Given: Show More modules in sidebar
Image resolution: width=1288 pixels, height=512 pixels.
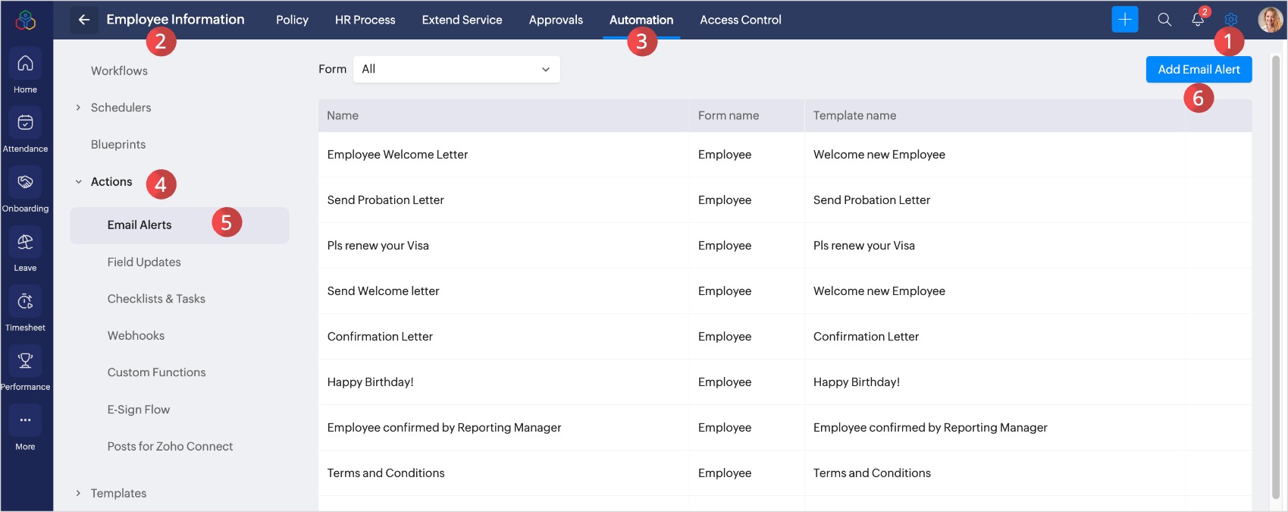Looking at the screenshot, I should (x=25, y=420).
